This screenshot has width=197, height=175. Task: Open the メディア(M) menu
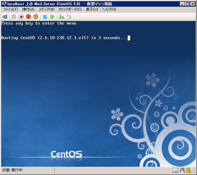pyautogui.click(x=47, y=9)
